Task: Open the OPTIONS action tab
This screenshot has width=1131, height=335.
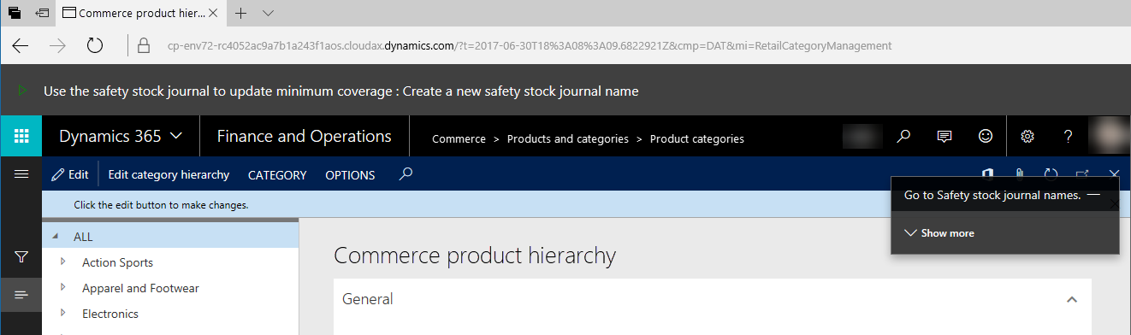Action: click(350, 174)
